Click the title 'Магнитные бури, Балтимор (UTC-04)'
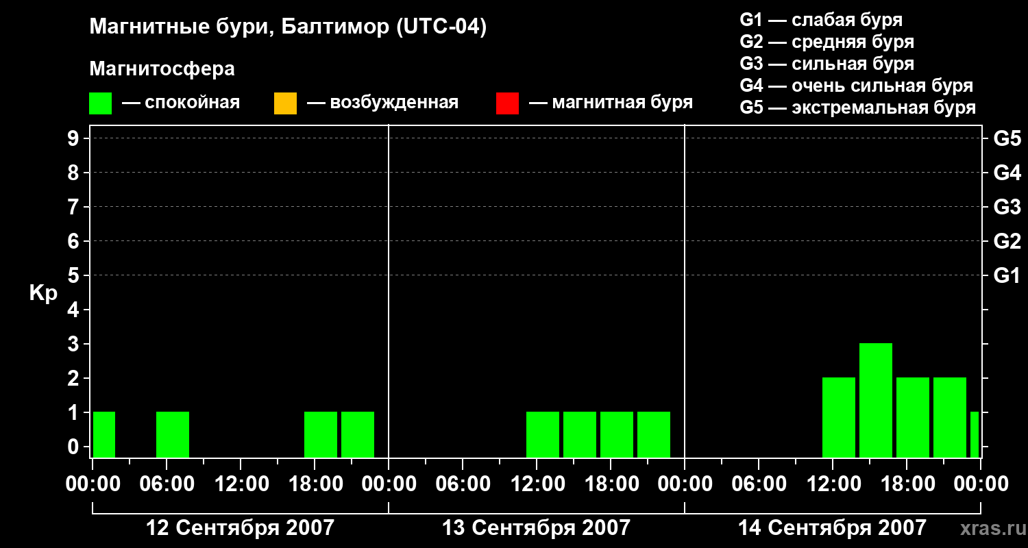The image size is (1028, 548). [x=288, y=27]
